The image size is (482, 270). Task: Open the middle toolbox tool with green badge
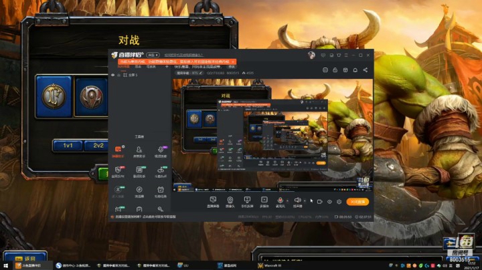click(x=139, y=172)
